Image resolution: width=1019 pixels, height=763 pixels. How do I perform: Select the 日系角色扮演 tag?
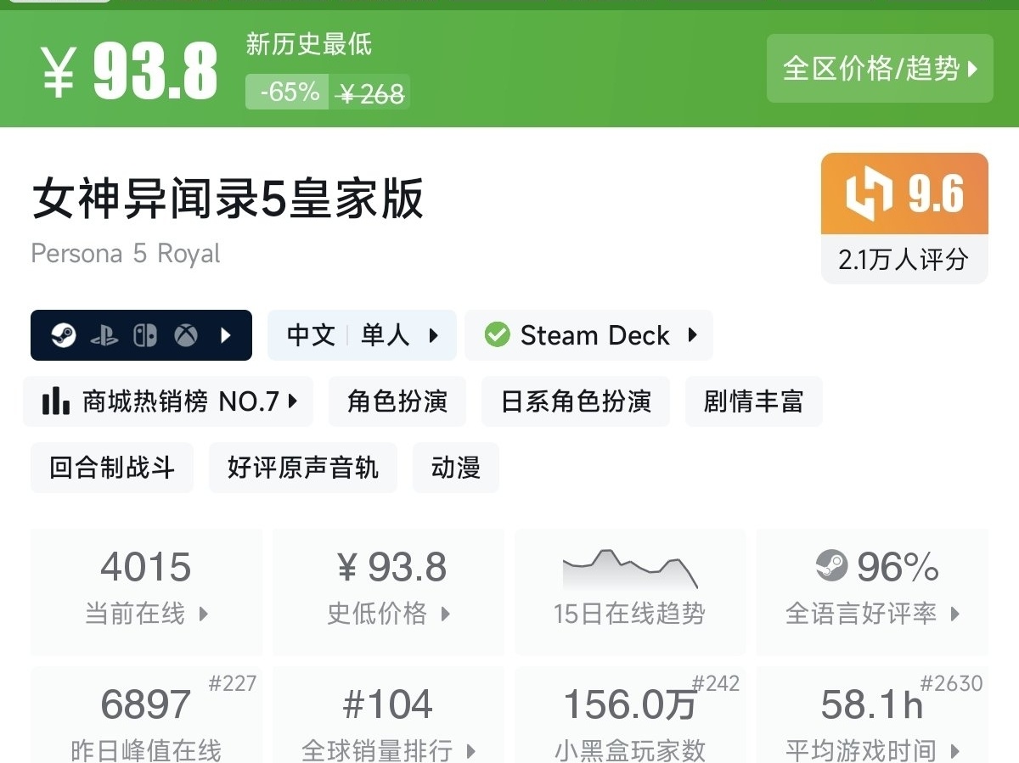576,401
